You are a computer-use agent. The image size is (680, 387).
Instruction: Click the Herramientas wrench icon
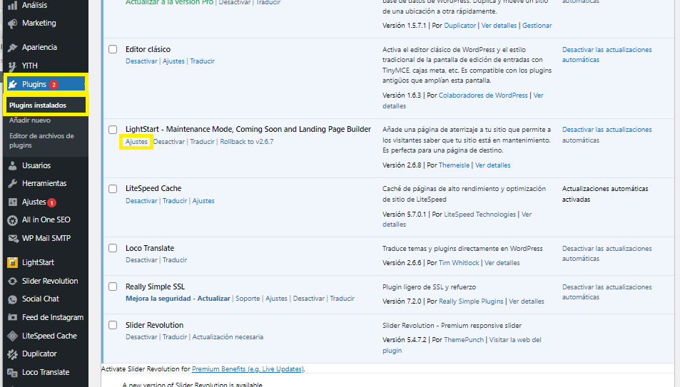[x=12, y=184]
